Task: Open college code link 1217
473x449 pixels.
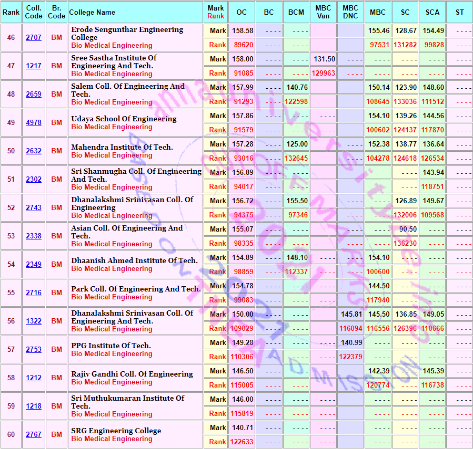Action: point(34,66)
